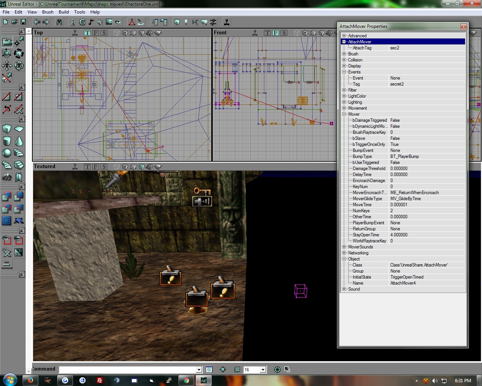
Task: Click Show selected actors only eye icon
Action: pyautogui.click(x=7, y=240)
